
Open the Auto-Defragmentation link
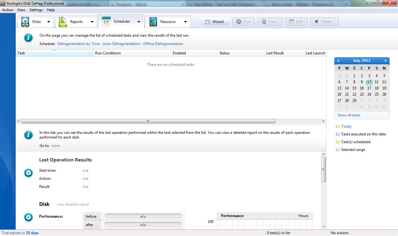pos(121,44)
